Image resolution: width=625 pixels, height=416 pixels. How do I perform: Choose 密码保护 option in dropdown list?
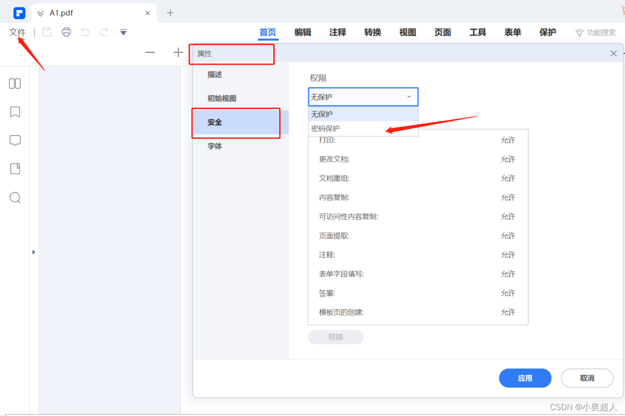tap(363, 128)
